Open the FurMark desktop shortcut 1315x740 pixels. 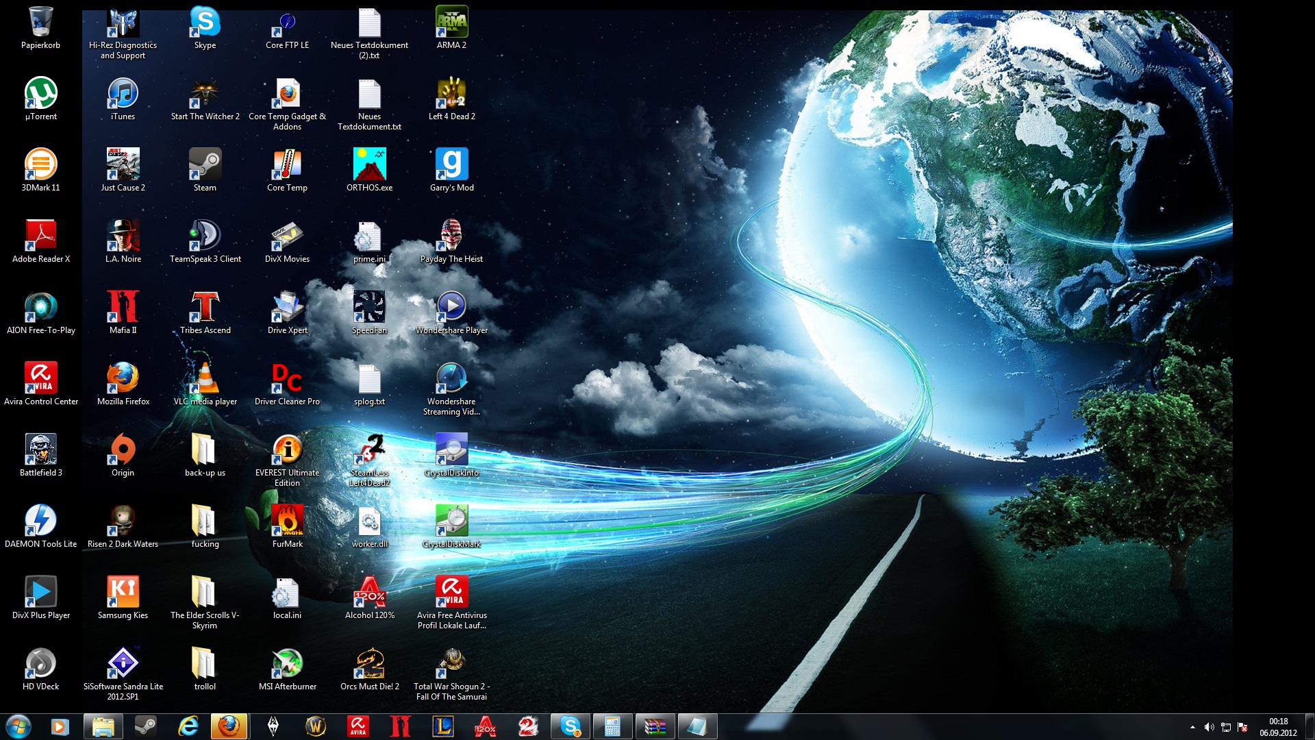click(x=287, y=526)
